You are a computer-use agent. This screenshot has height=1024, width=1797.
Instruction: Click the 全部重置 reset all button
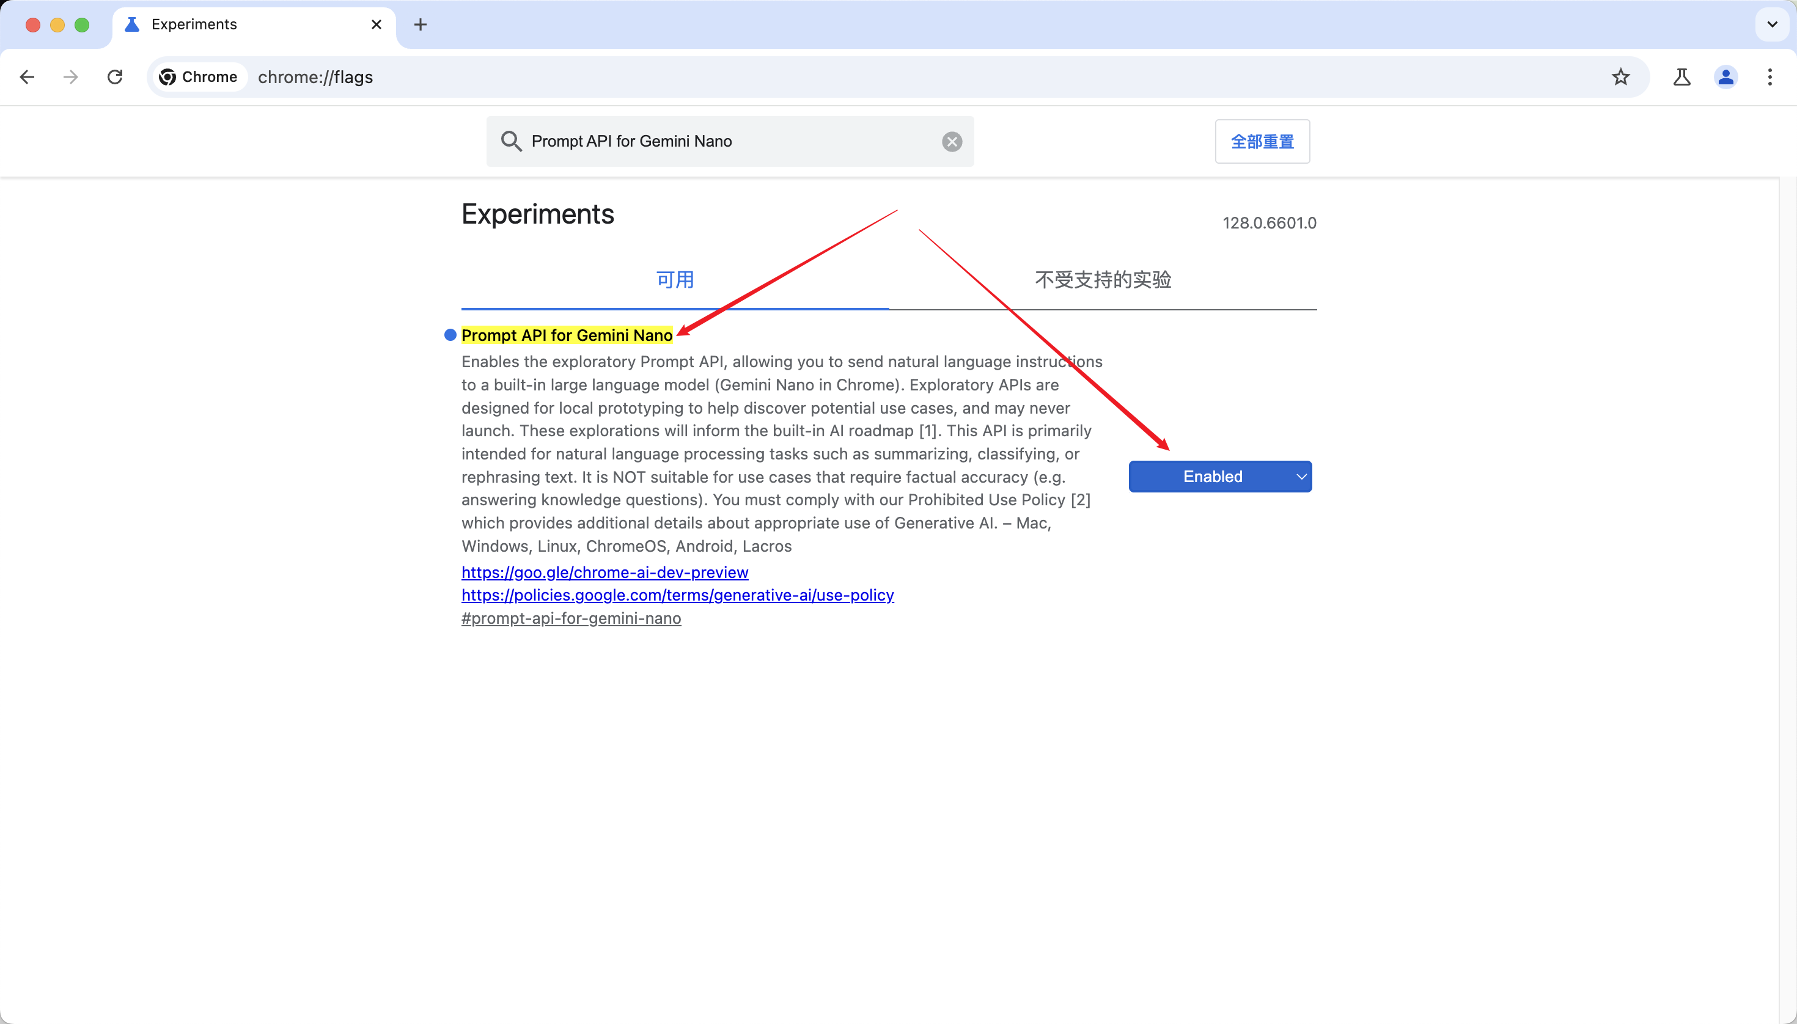[x=1262, y=141]
